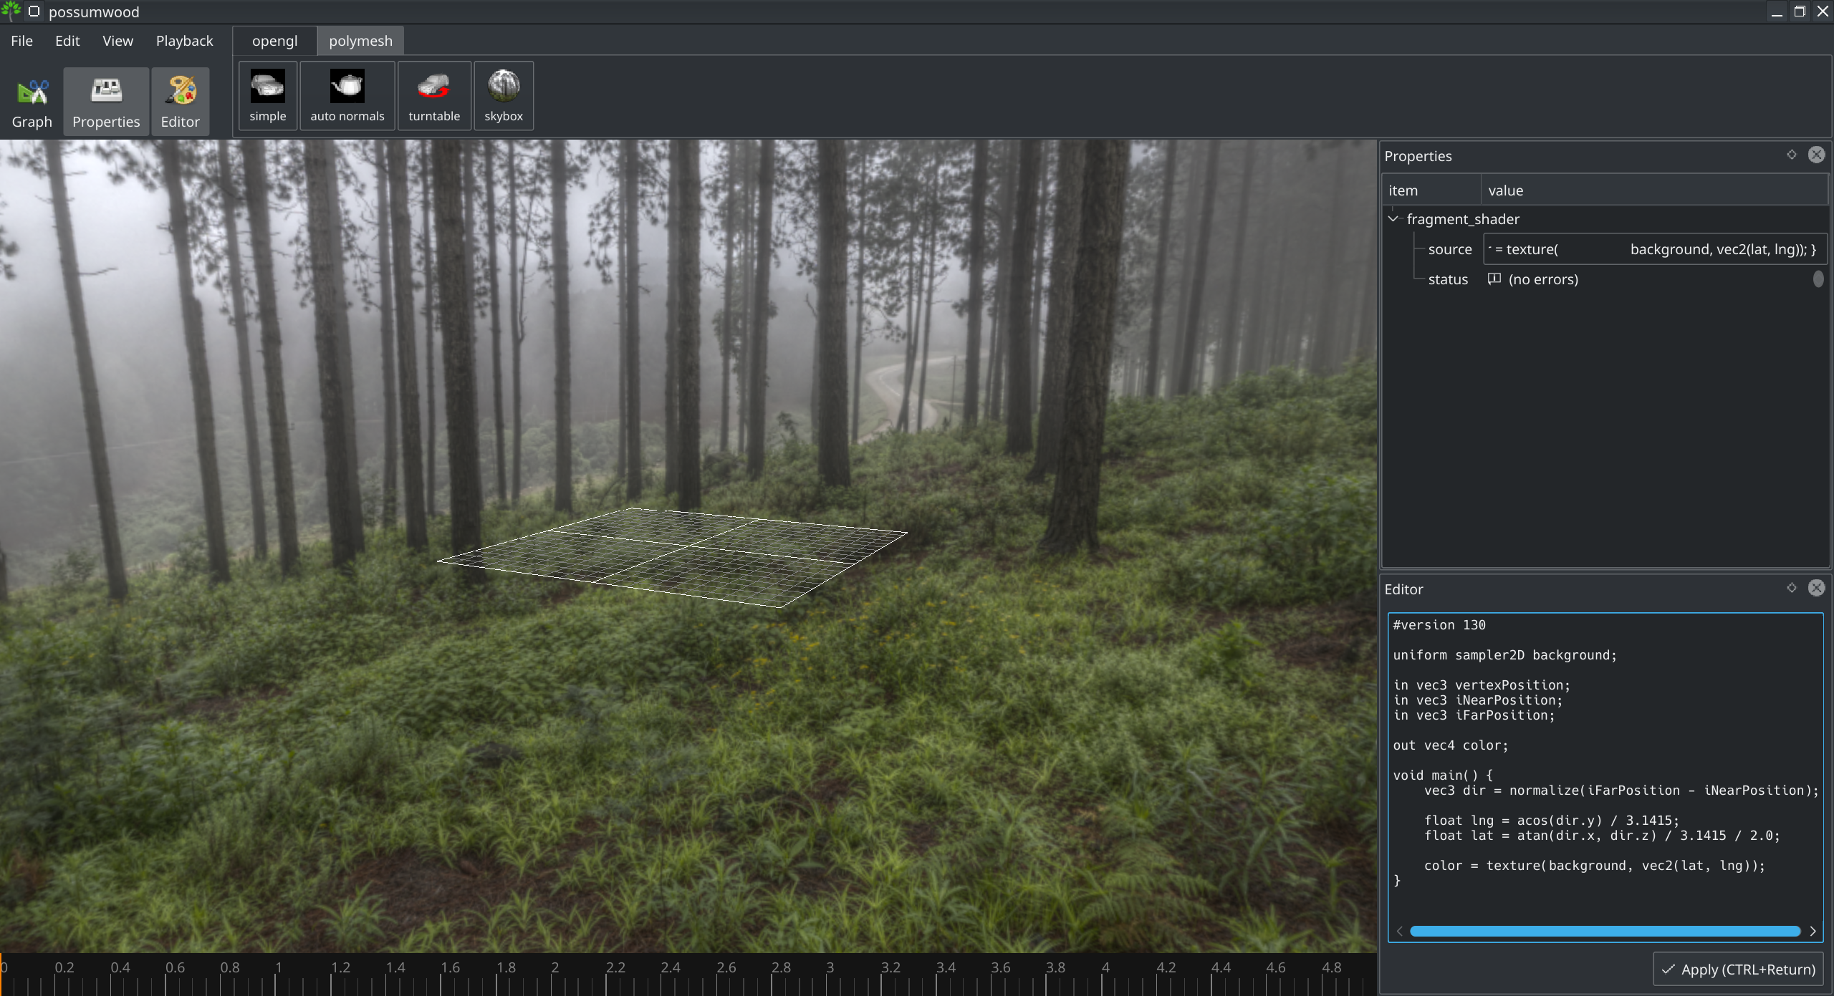Insert the simple setup preset
The height and width of the screenshot is (996, 1834).
click(268, 96)
